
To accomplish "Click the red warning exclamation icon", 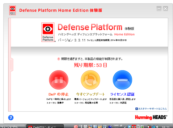I will (59, 59).
